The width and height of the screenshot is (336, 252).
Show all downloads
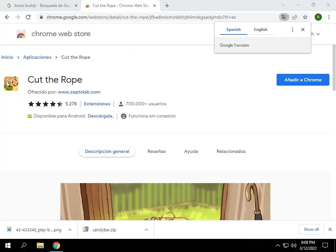coord(311,229)
